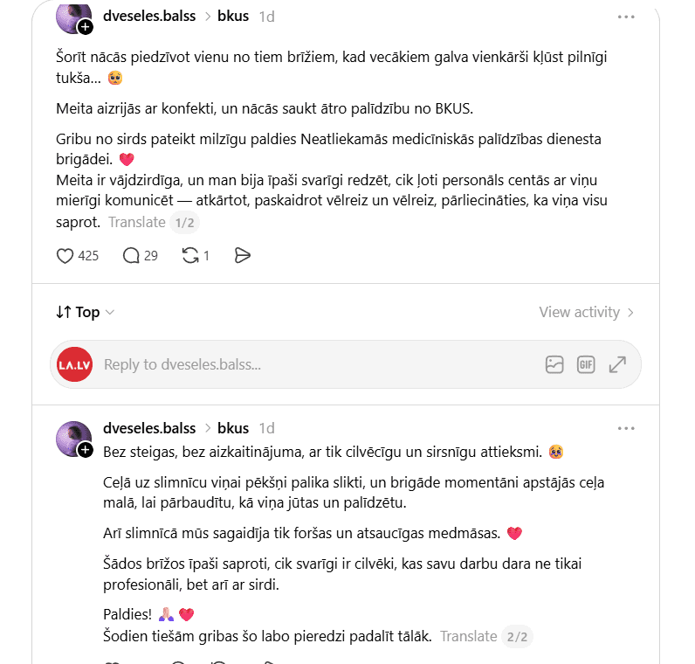Image resolution: width=695 pixels, height=664 pixels.
Task: Translate the first post text
Action: [137, 222]
